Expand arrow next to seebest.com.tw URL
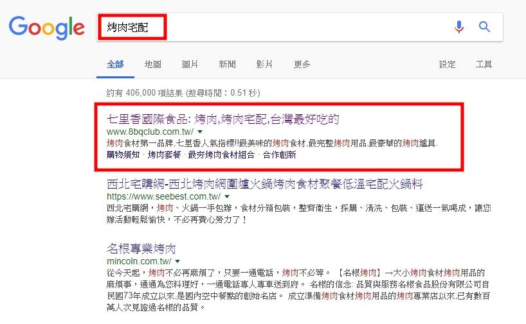Screen dimensions: 526x324 tap(227, 196)
